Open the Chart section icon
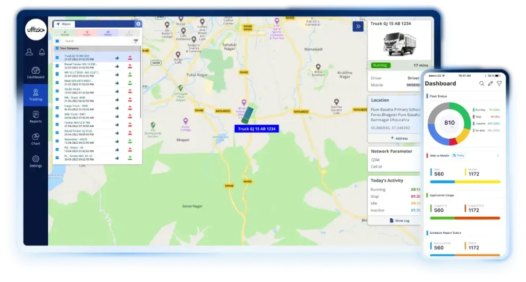Viewport: 526px width, 282px height. 35,139
